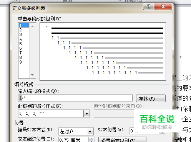191x142 pixels.
Task: Click the 1.1.1.1.1.1.1.1 level preview line
Action: pyautogui.click(x=125, y=68)
